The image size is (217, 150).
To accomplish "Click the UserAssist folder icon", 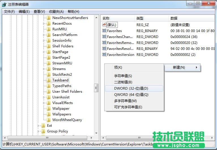I will click(x=48, y=97).
